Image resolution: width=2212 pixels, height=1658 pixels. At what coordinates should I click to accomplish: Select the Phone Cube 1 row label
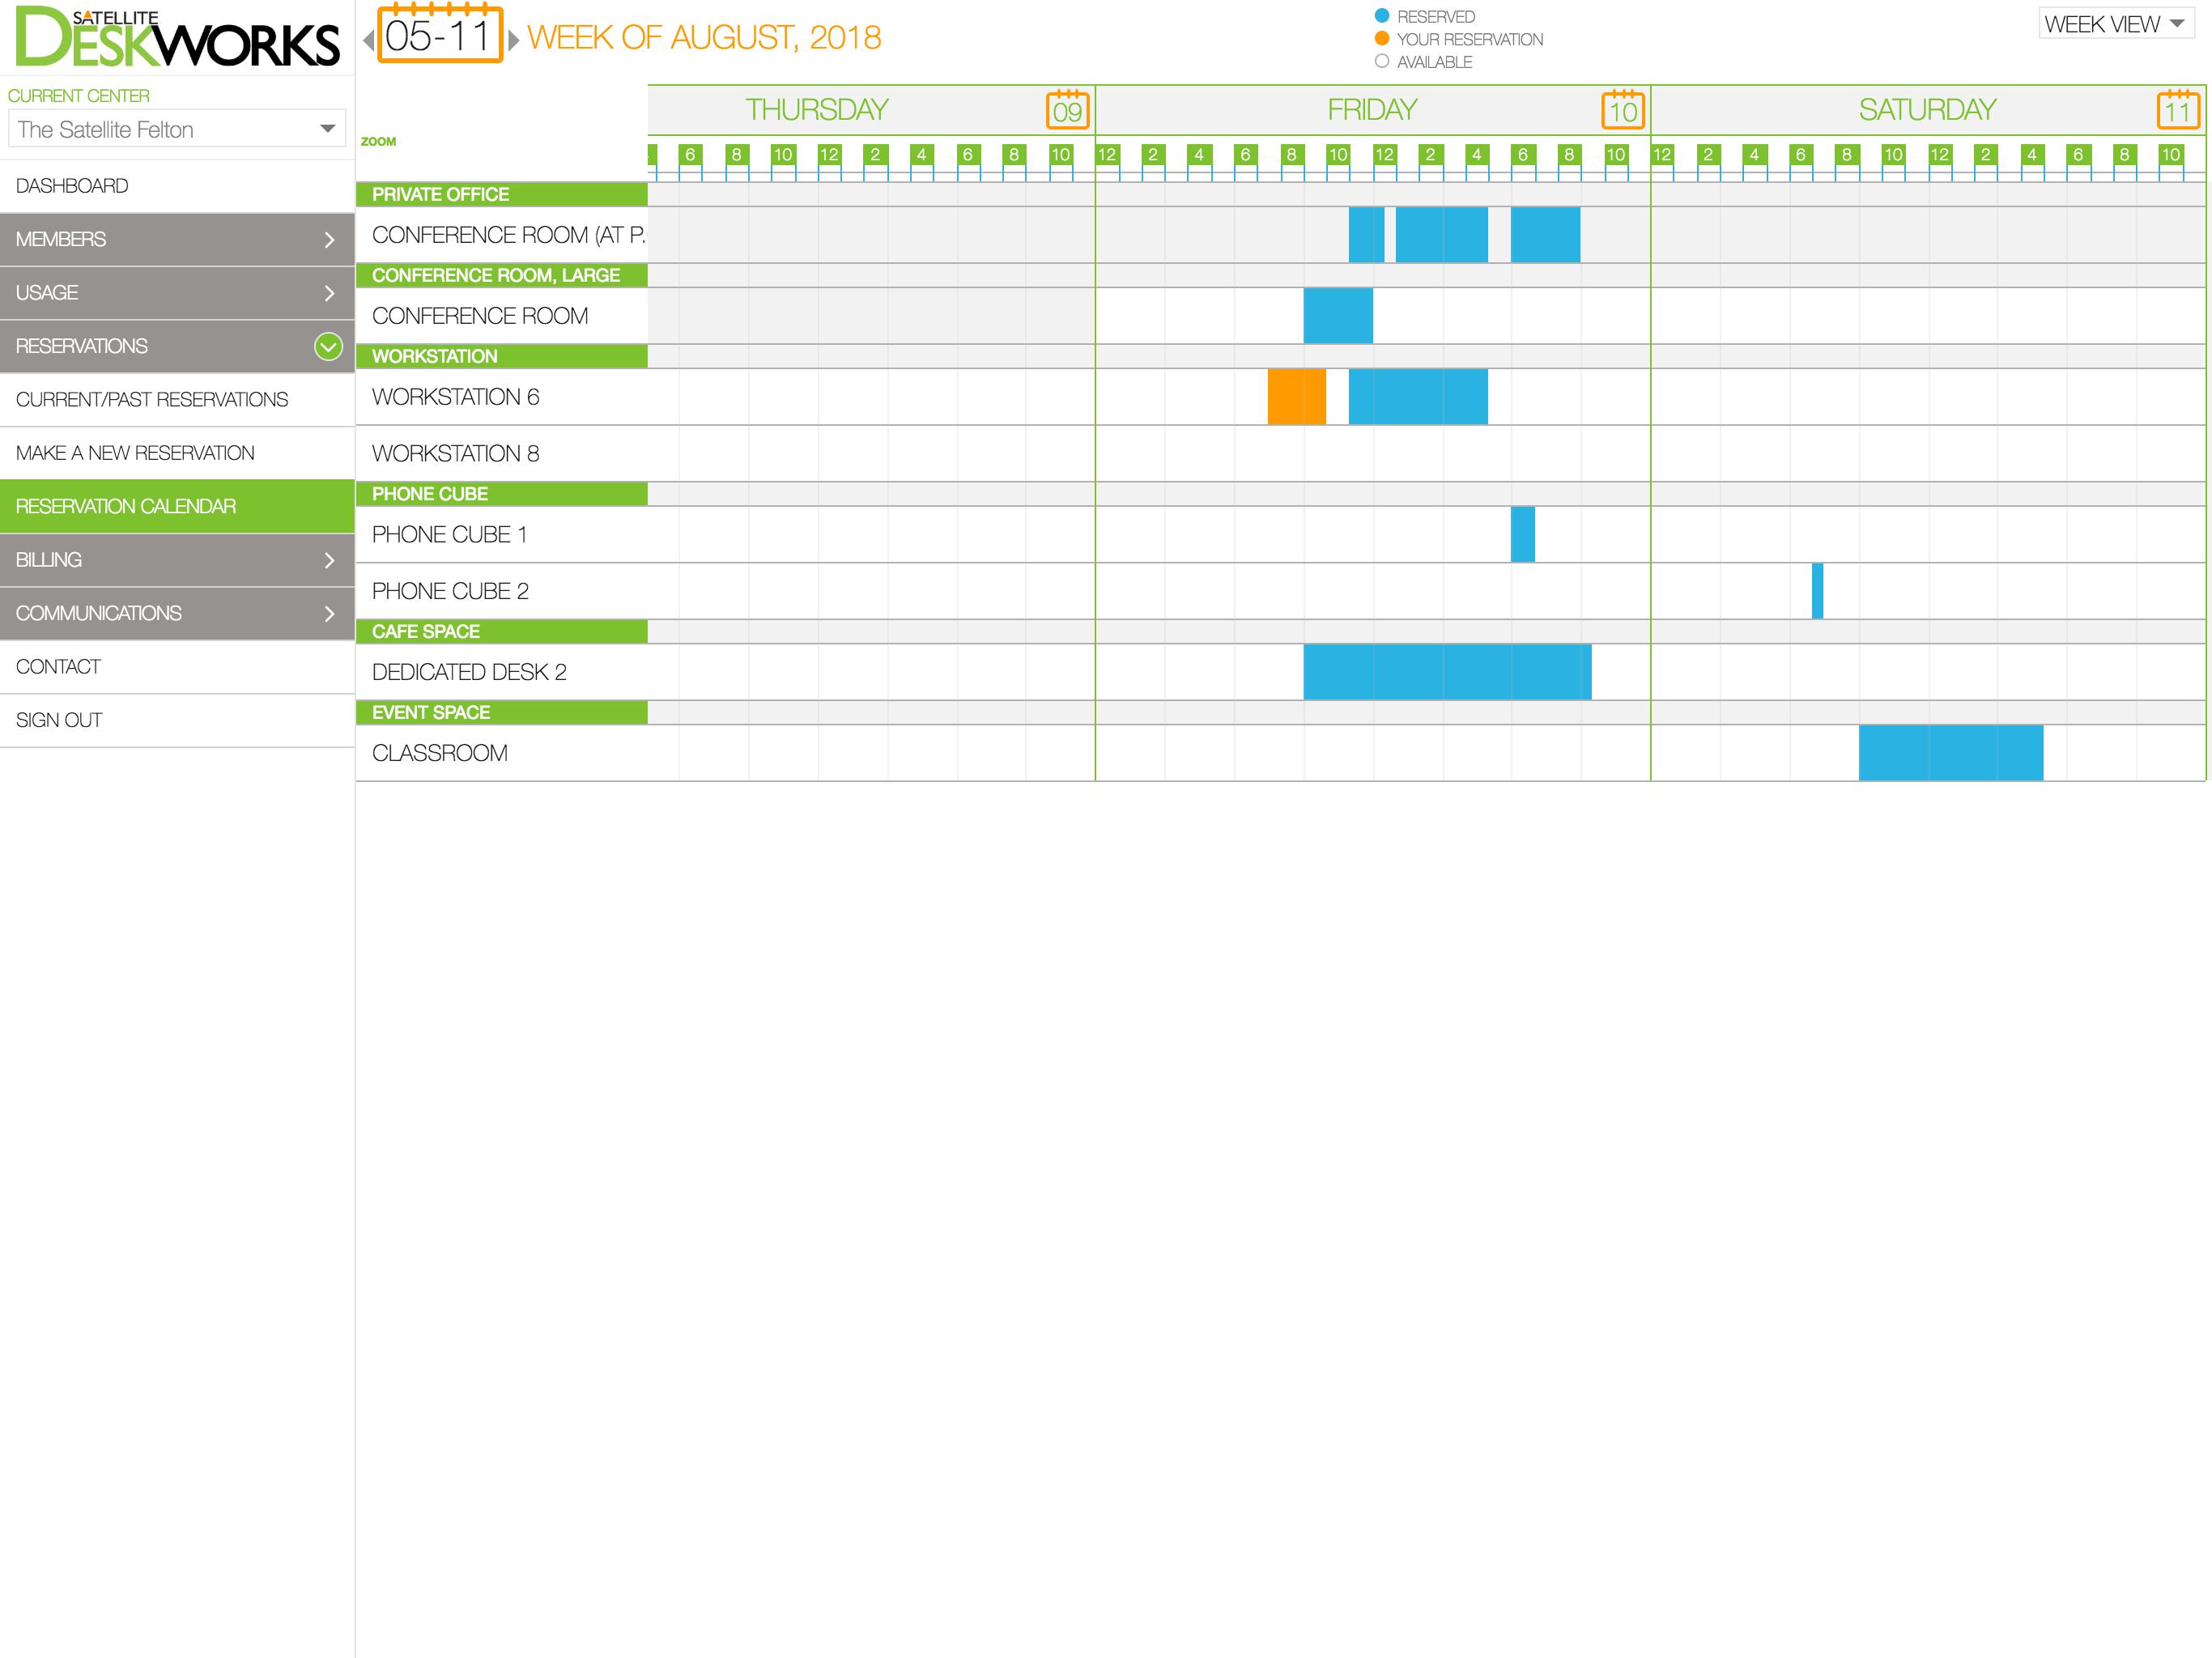[x=449, y=534]
